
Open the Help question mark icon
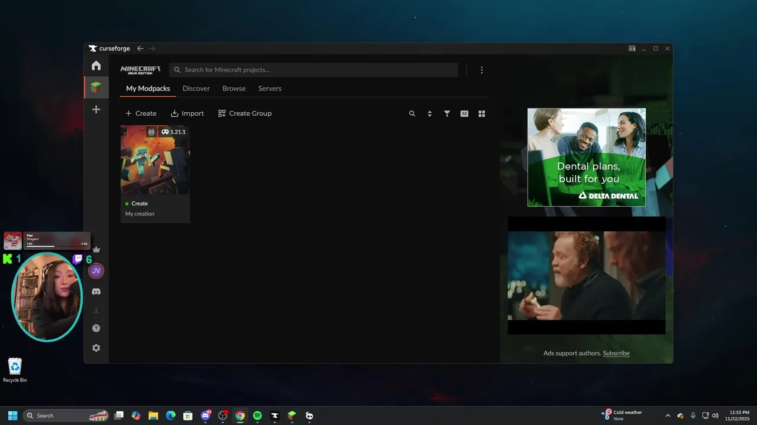96,328
